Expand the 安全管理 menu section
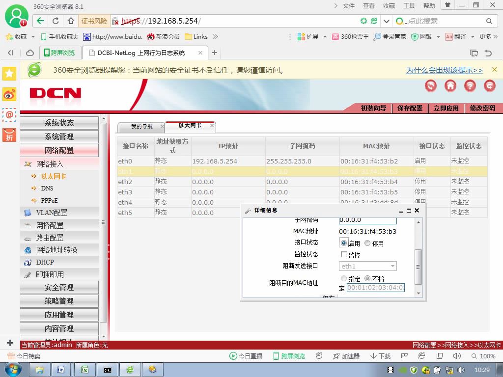This screenshot has width=503, height=377. point(59,287)
